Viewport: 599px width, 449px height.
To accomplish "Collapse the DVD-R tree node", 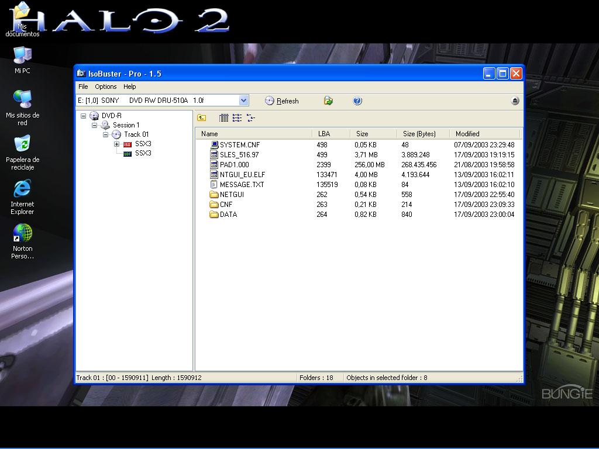I will (x=84, y=116).
